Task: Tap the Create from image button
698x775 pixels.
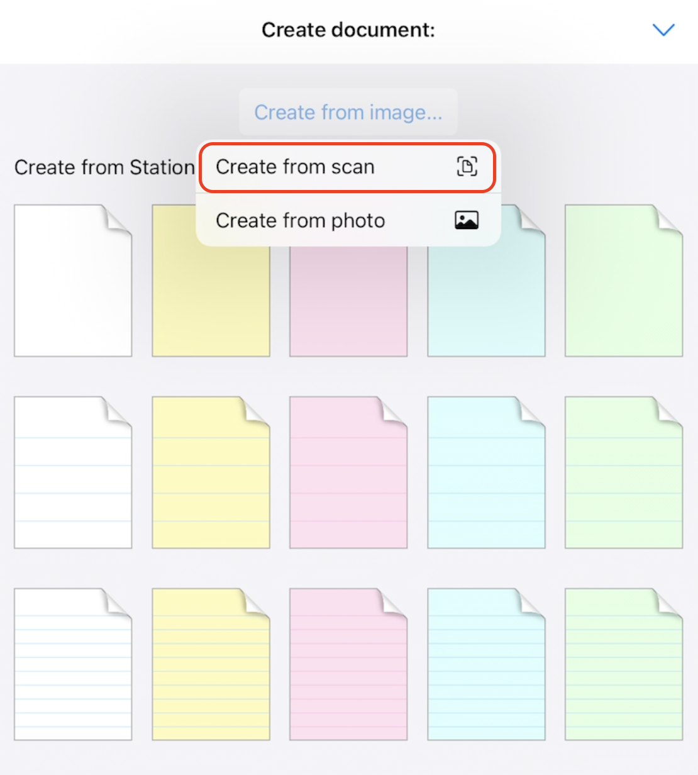Action: pyautogui.click(x=348, y=112)
